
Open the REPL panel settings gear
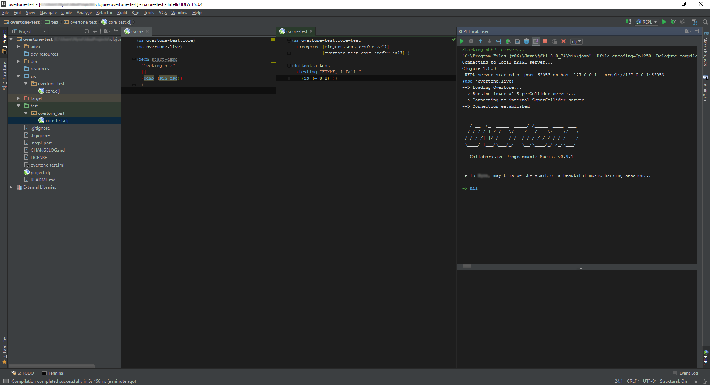click(687, 31)
